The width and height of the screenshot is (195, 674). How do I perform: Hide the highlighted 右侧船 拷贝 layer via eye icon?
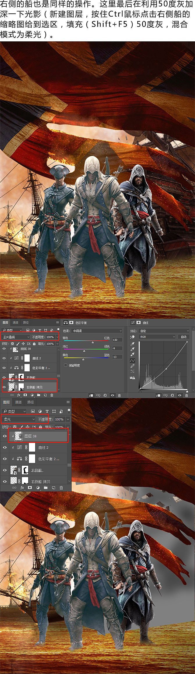click(4, 387)
